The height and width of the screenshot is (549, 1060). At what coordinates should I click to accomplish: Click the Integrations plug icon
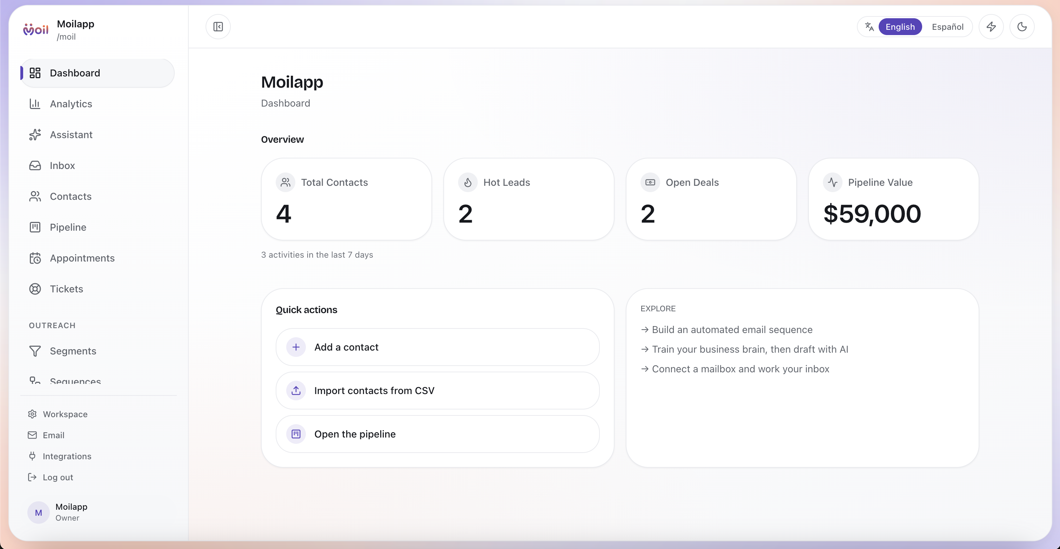32,456
